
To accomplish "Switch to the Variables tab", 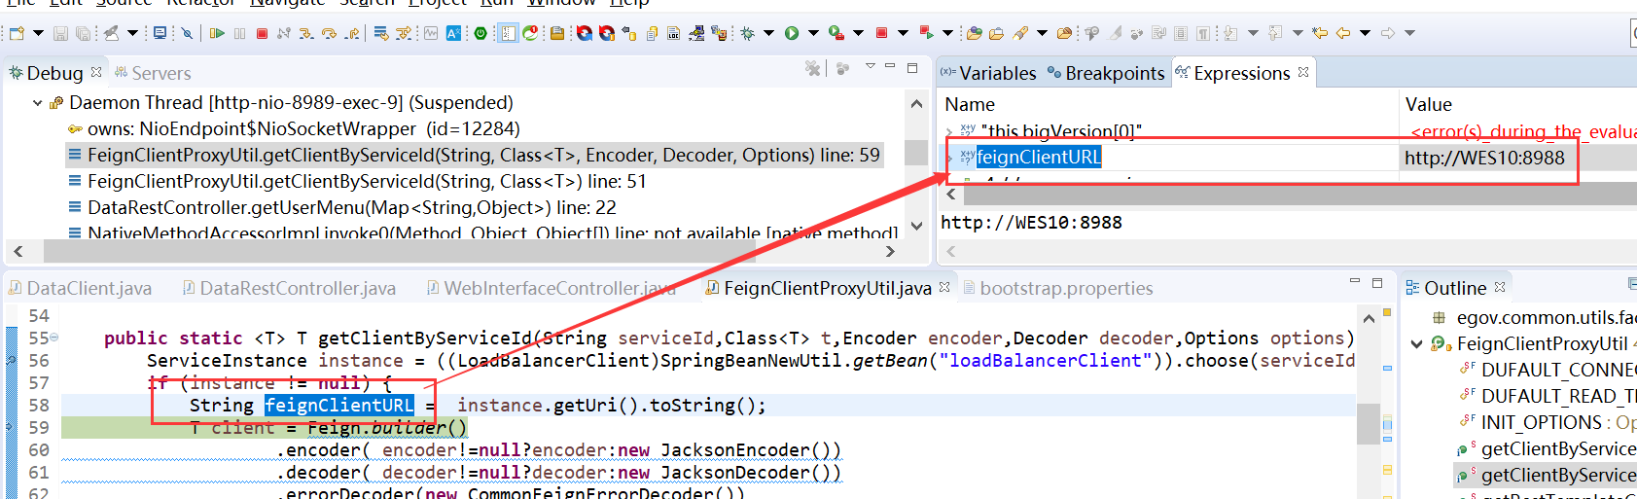I will tap(988, 73).
